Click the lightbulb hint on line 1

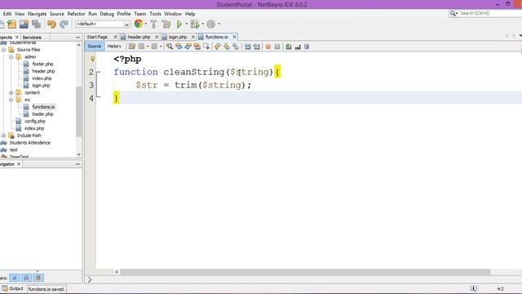(92, 59)
